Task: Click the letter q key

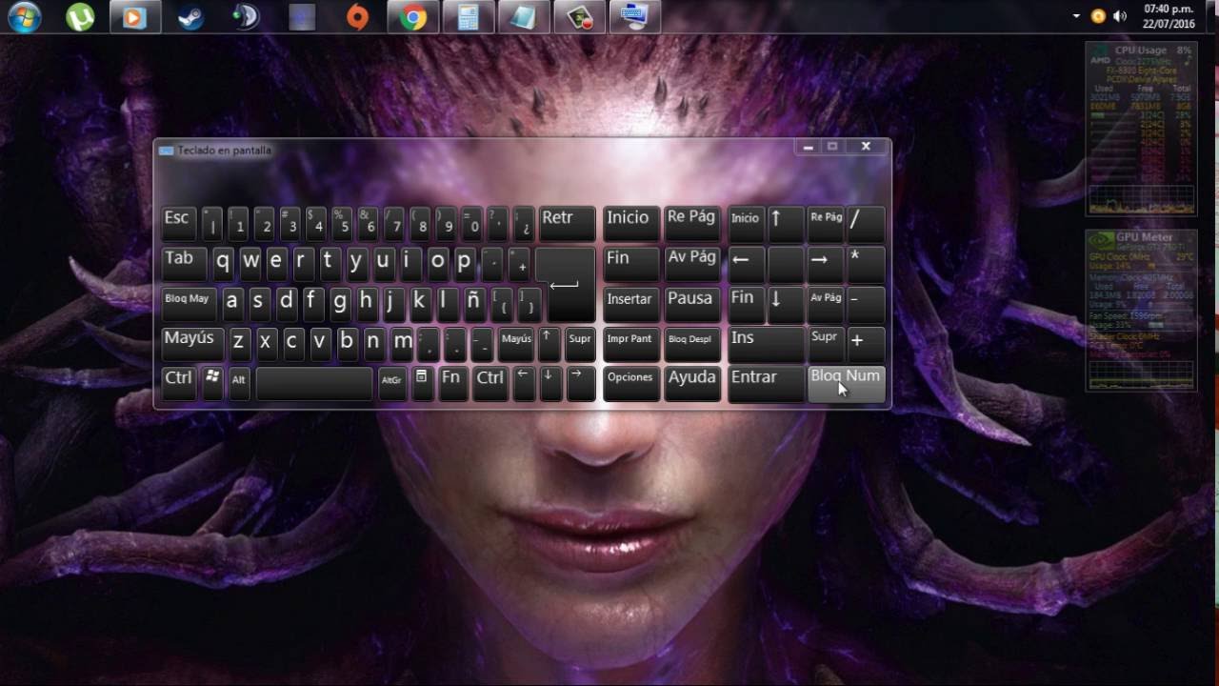Action: coord(223,264)
